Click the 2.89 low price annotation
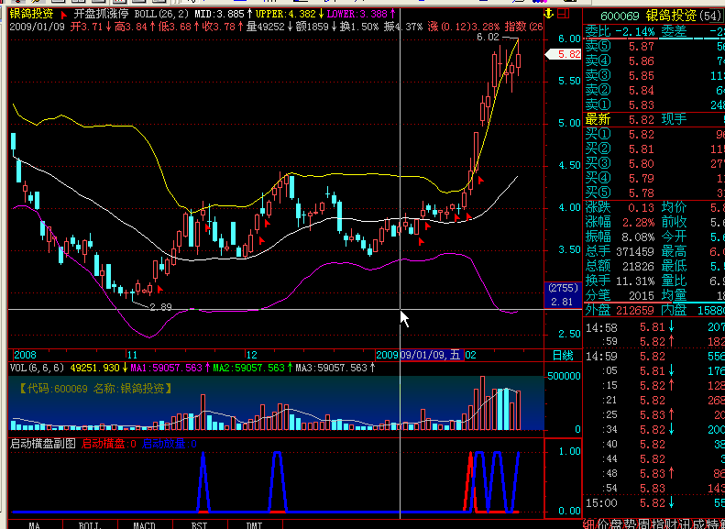 click(161, 307)
